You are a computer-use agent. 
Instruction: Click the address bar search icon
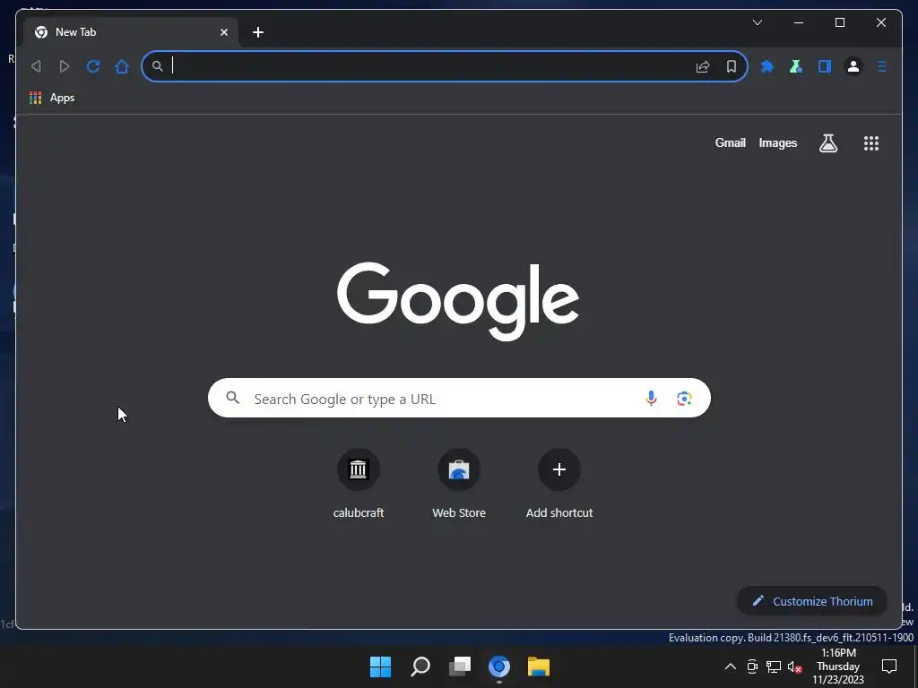pos(158,66)
